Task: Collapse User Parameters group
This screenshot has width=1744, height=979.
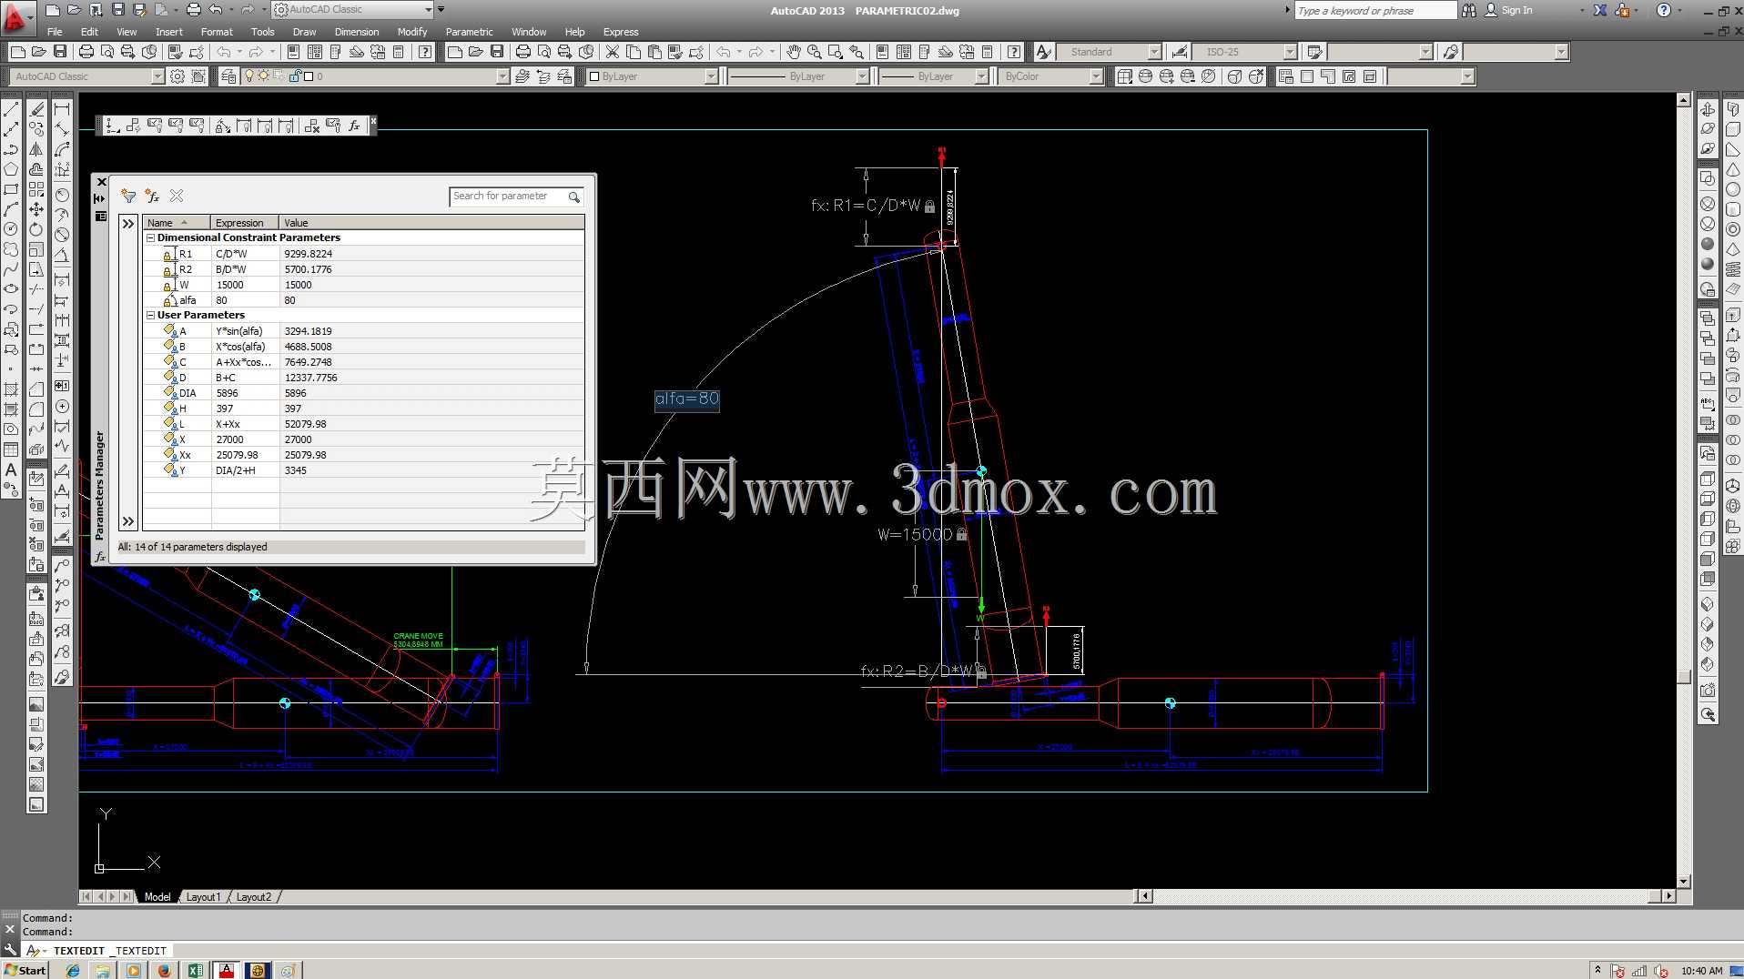Action: tap(150, 315)
